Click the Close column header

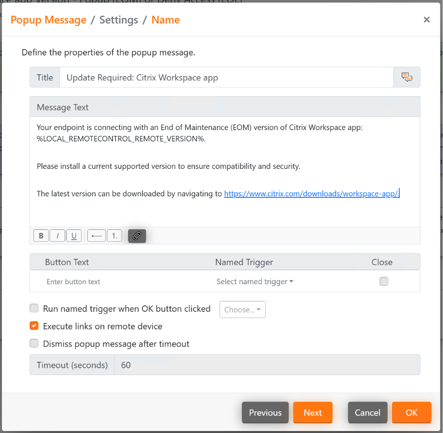click(x=382, y=262)
